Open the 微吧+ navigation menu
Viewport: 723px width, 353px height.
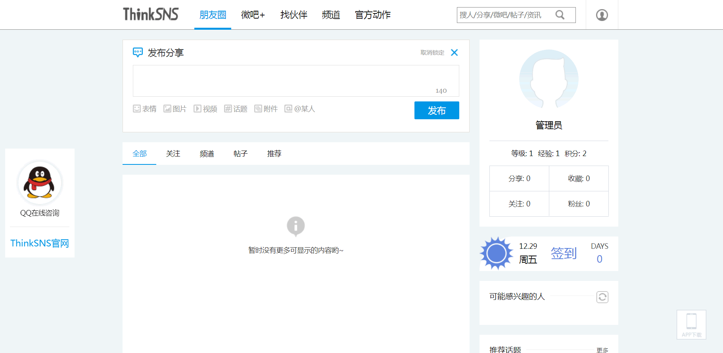point(253,15)
